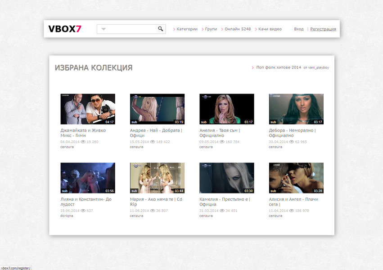Click the sub badge on Лияна и Константин thumbnail
The height and width of the screenshot is (270, 383).
[66, 190]
